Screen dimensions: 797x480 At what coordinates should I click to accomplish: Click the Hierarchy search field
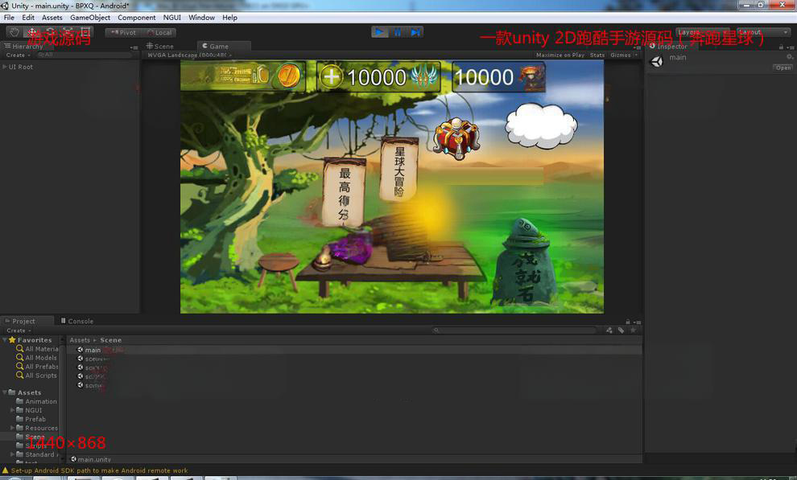[x=85, y=55]
